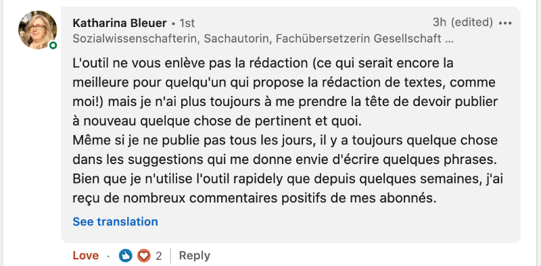Open Katharina Bleuer's profile via name
This screenshot has height=266, width=541.
(120, 23)
